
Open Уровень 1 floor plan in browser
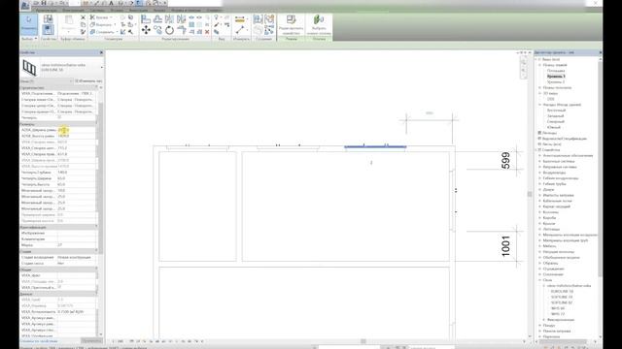[556, 76]
